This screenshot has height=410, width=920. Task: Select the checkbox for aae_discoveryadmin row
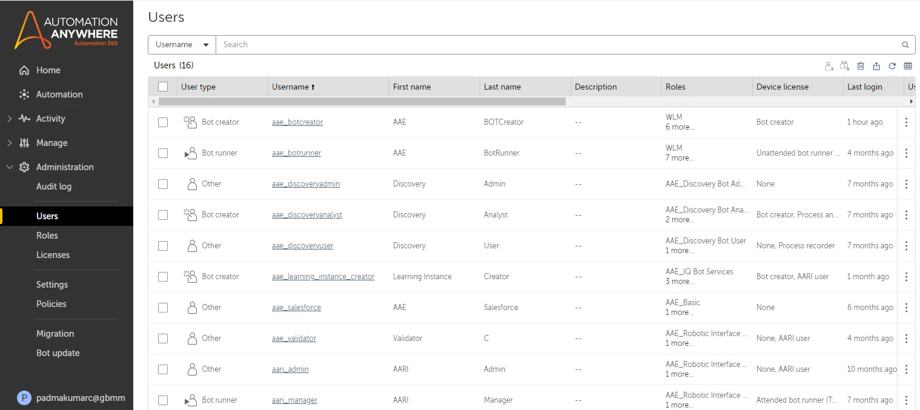pyautogui.click(x=162, y=184)
